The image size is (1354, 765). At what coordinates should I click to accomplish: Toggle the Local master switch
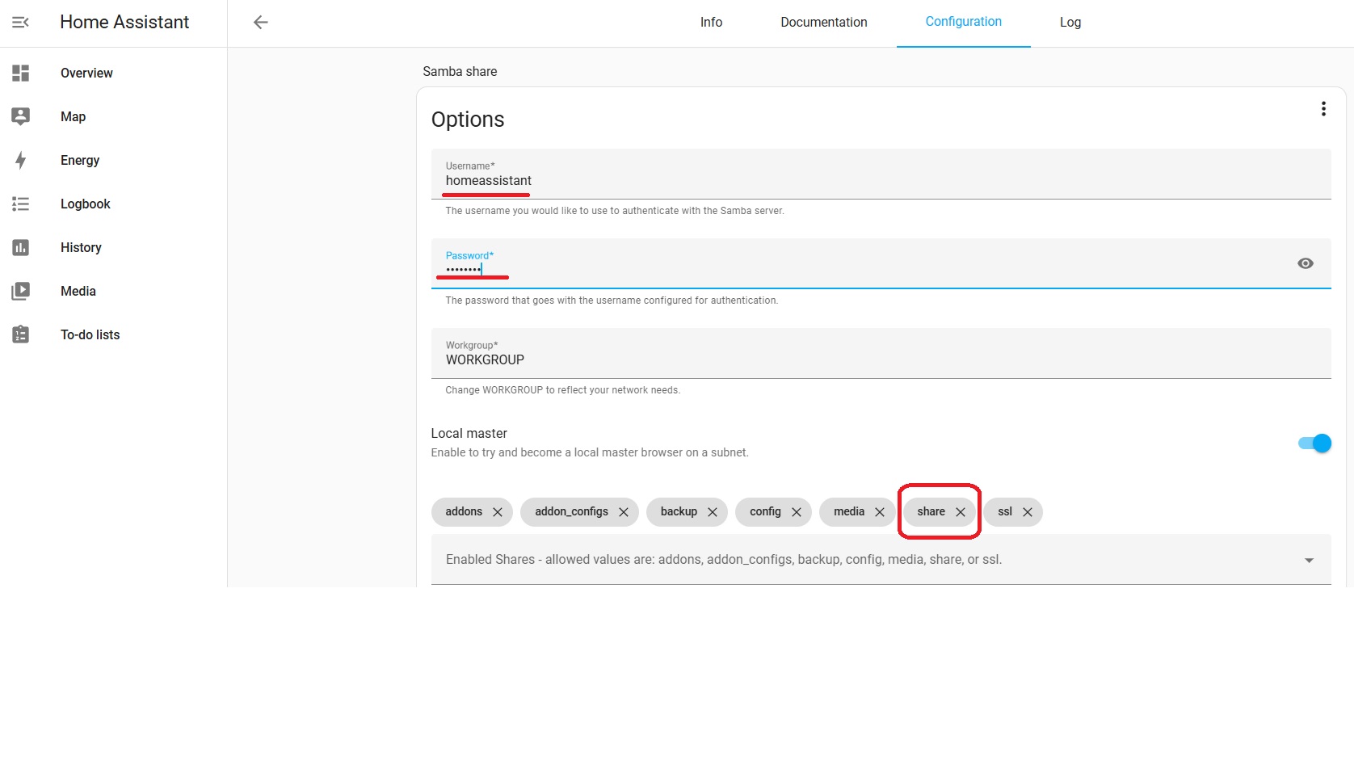[1314, 443]
